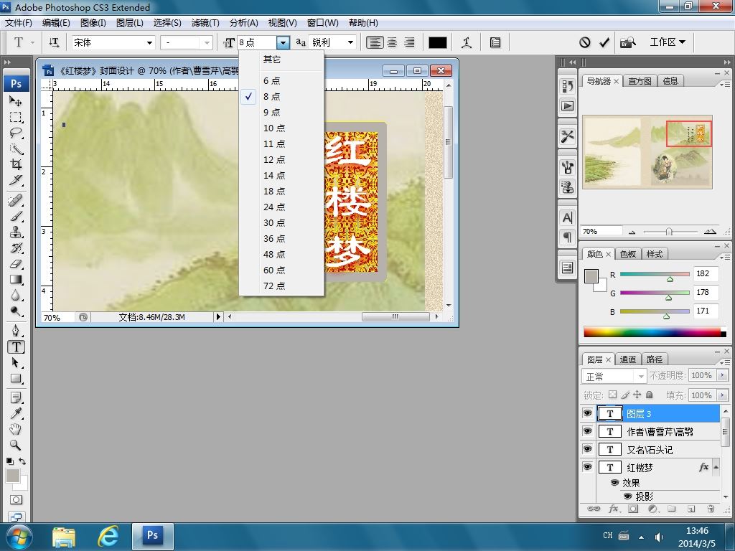Select the Crop tool in toolbox
The width and height of the screenshot is (735, 551).
pos(16,164)
